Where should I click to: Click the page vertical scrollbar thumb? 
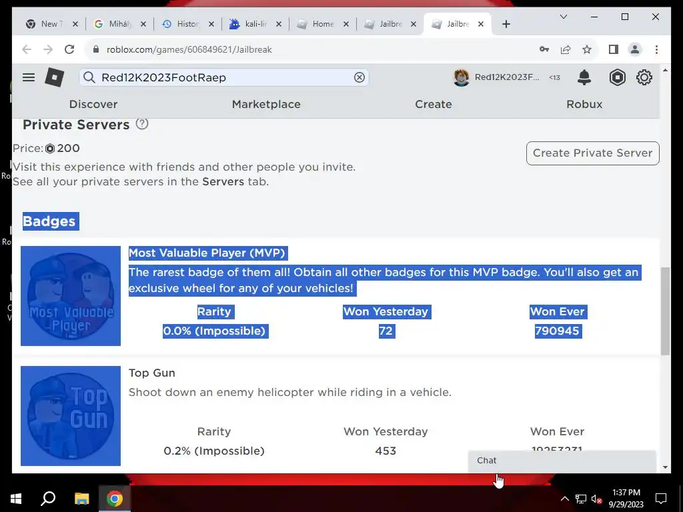[665, 311]
